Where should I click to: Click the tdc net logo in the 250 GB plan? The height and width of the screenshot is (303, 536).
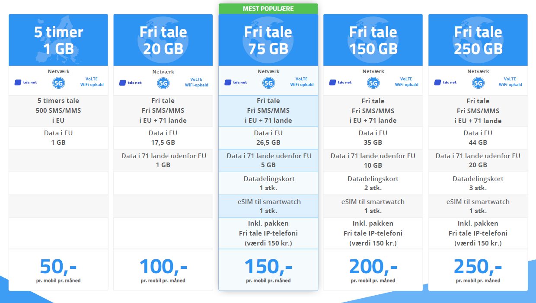445,83
